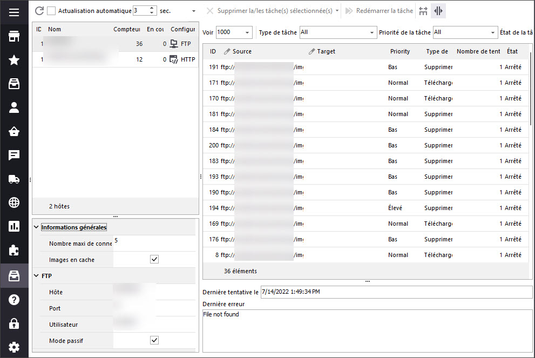This screenshot has width=535, height=358.
Task: Open the customers person icon
Action: (x=14, y=107)
